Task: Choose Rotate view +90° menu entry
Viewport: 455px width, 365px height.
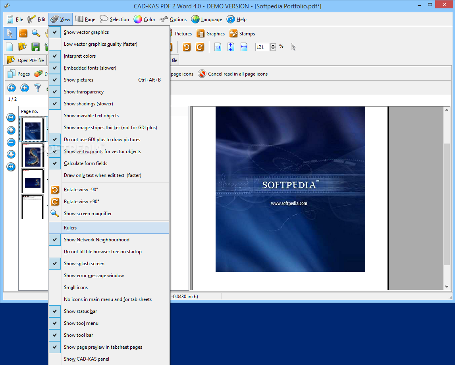Action: (82, 202)
